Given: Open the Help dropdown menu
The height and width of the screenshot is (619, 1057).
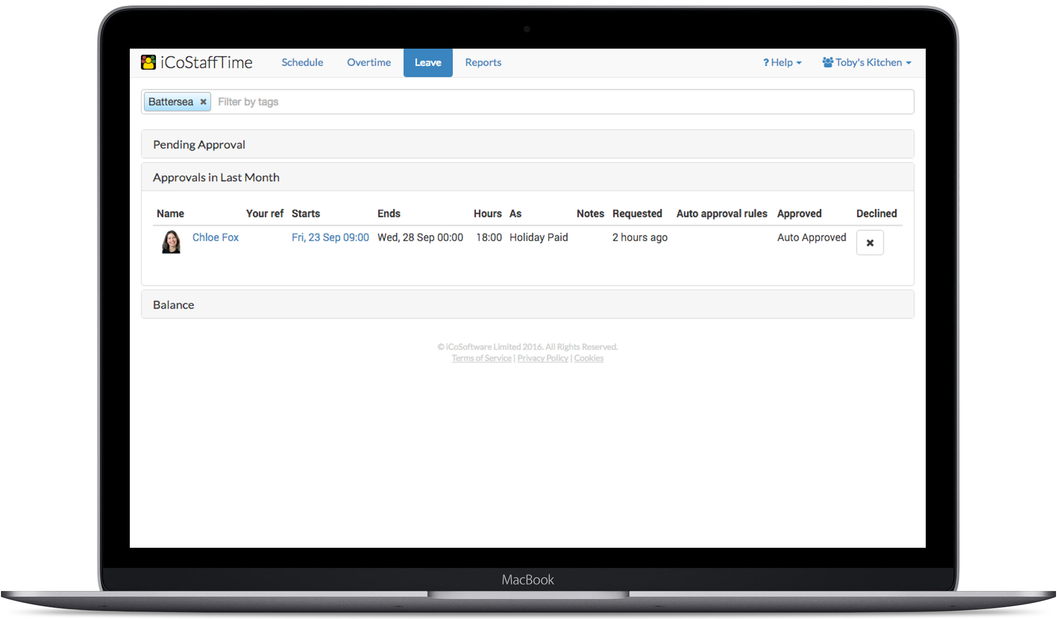Looking at the screenshot, I should (782, 62).
